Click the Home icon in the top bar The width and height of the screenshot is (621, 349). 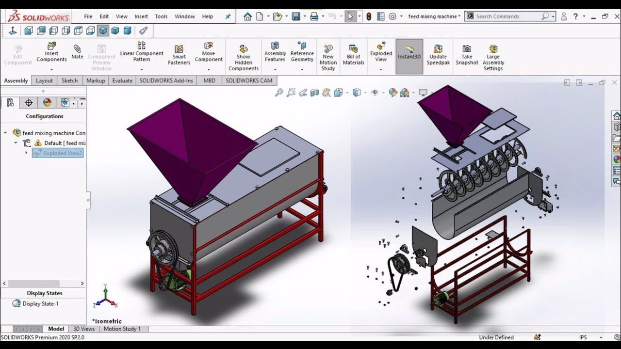pos(247,16)
